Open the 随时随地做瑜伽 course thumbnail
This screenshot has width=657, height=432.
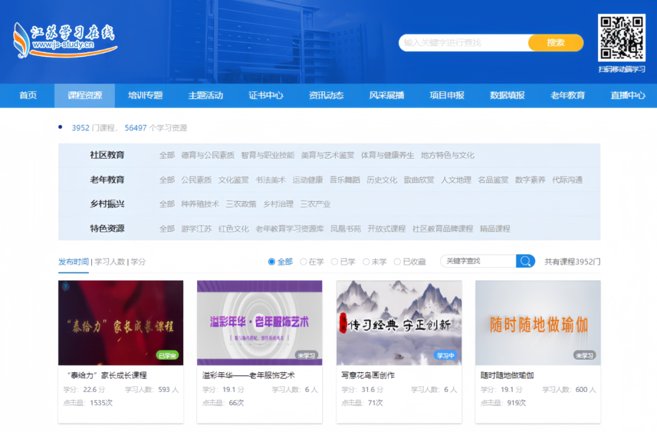point(538,322)
